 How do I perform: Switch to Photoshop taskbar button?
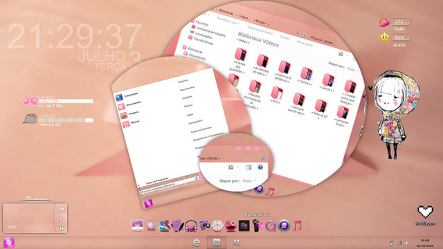pyautogui.click(x=217, y=243)
